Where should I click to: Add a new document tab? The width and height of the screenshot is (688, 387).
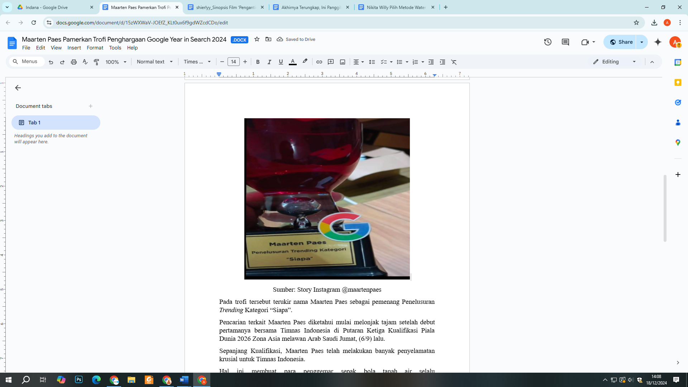pyautogui.click(x=91, y=106)
